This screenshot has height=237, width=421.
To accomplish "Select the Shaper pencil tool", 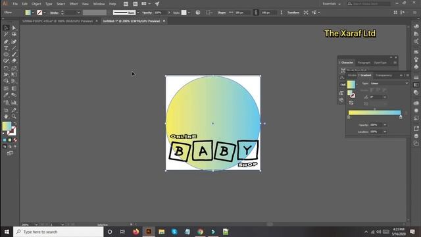I will (x=6, y=61).
